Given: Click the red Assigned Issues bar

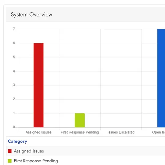Looking at the screenshot, I should 38,85.
